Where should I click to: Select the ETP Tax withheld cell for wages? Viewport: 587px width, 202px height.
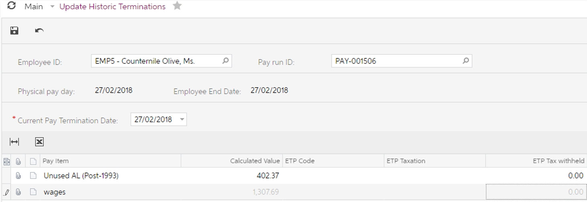[x=536, y=192]
